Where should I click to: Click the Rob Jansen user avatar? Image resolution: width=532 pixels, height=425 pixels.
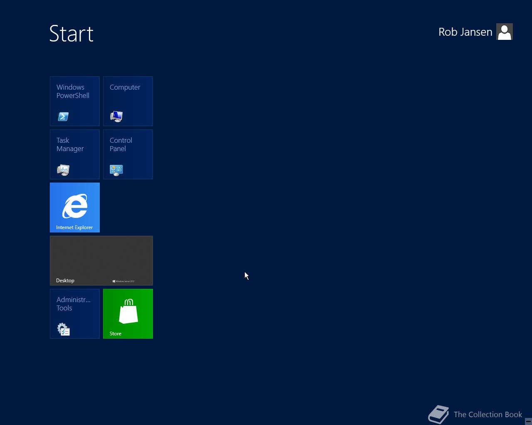click(505, 32)
